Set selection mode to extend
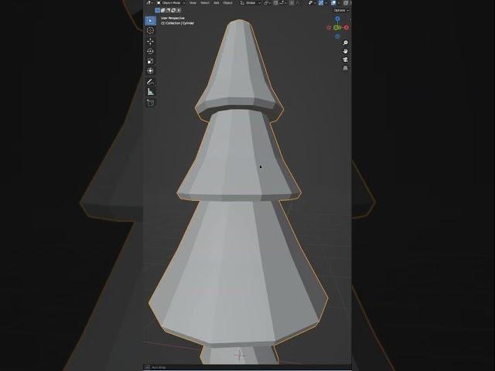The image size is (495, 371). (x=163, y=10)
